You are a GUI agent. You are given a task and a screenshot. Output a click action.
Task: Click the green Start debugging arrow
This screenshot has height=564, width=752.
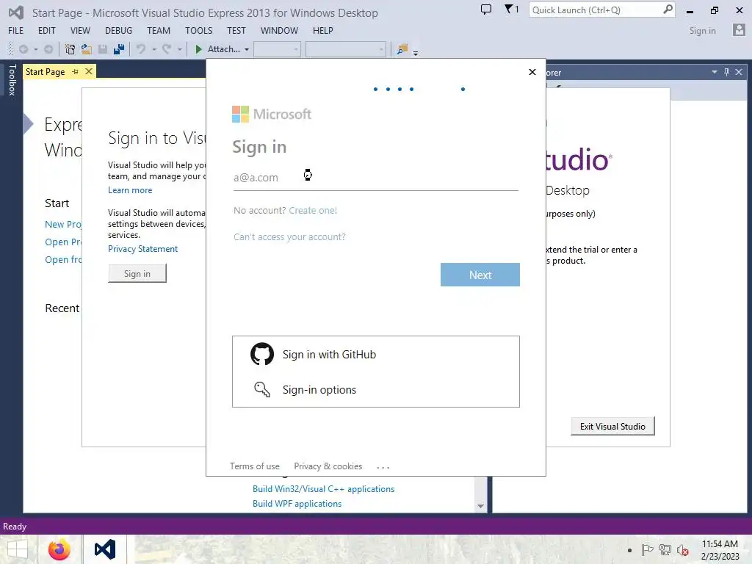tap(198, 49)
